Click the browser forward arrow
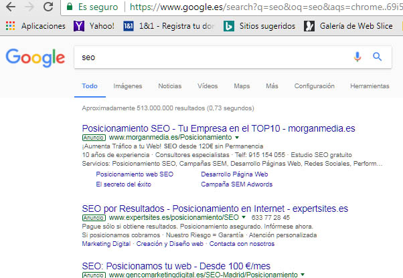The image size is (403, 278). 29,8
